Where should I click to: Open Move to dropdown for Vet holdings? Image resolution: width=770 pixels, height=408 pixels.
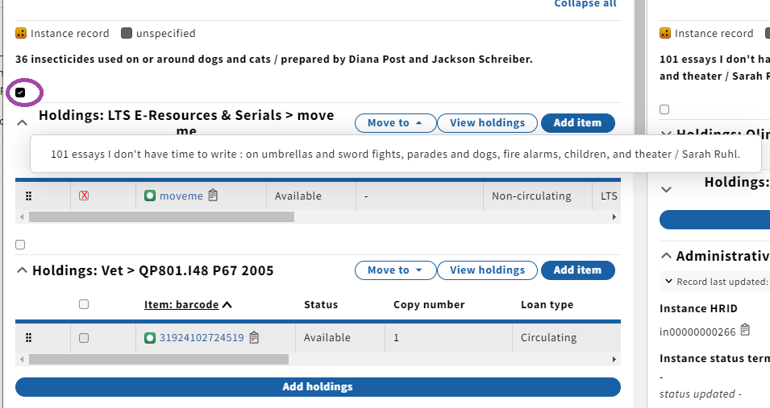395,270
